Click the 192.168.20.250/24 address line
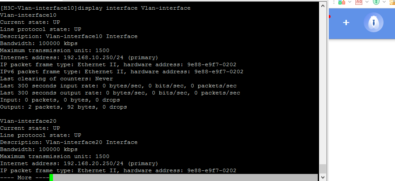The width and height of the screenshot is (395, 181). coord(79,163)
